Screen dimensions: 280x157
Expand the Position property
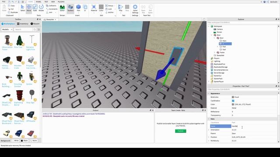coord(209,137)
